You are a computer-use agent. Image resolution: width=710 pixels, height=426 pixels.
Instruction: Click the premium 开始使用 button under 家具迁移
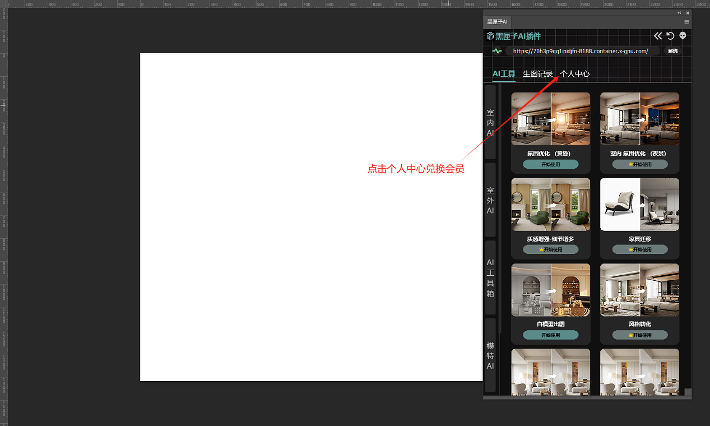(x=639, y=249)
